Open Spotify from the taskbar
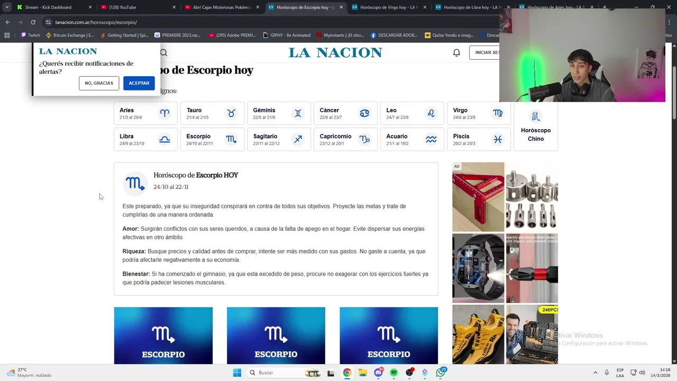The image size is (677, 381). (394, 373)
